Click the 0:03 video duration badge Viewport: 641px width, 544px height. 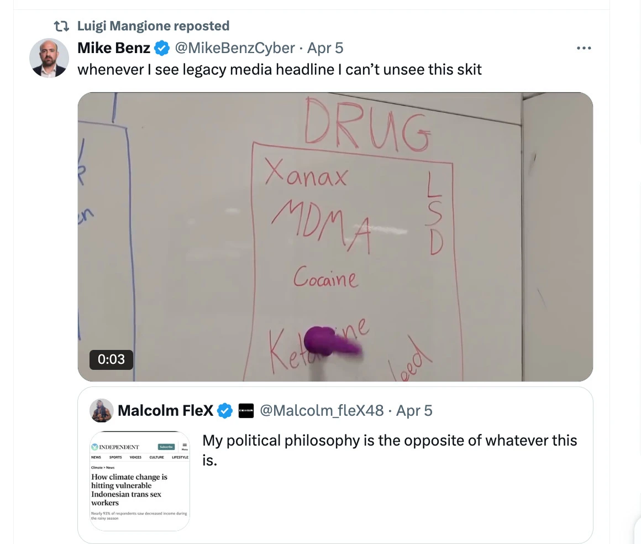(111, 359)
